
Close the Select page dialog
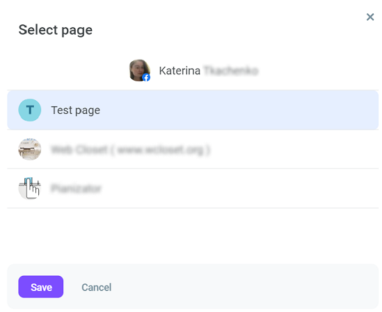370,17
